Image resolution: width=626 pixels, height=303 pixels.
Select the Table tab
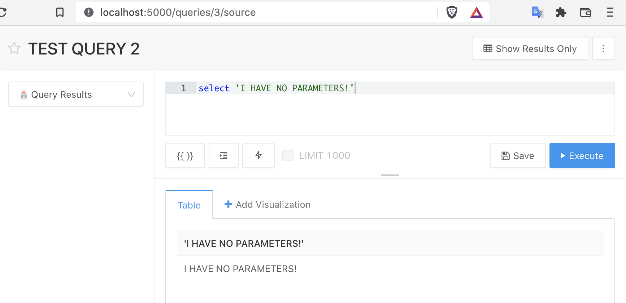(189, 205)
